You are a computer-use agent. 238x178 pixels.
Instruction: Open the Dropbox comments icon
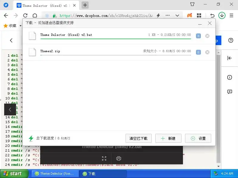pos(230,92)
